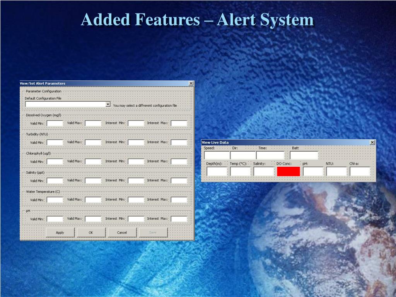Select Water Temperature Interest Min field
Viewport: 396px width, 297px height.
click(136, 200)
